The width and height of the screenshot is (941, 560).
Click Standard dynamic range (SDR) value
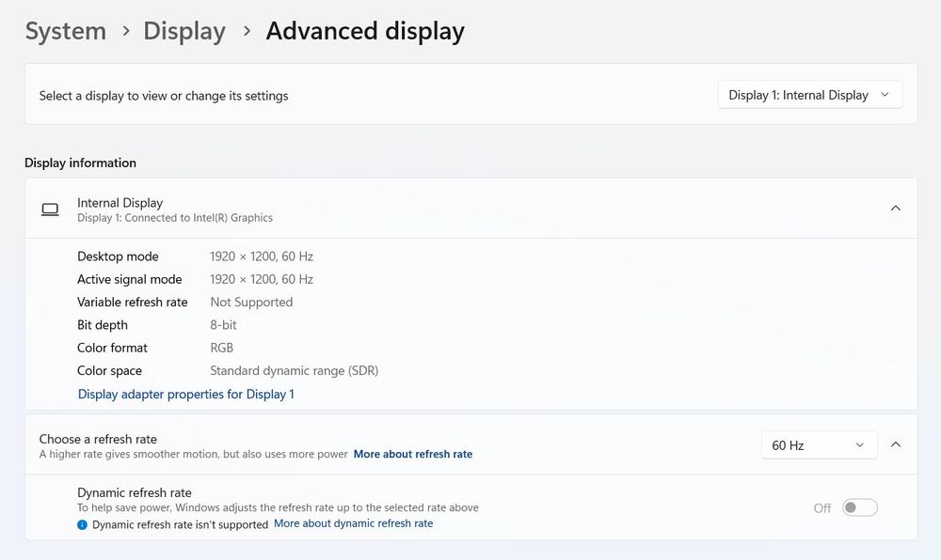click(294, 371)
